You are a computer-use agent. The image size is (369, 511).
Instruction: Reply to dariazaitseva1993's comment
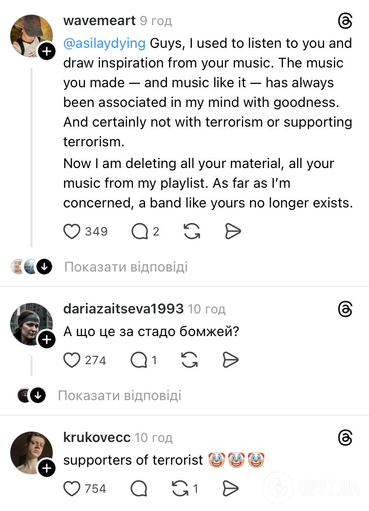click(x=139, y=360)
